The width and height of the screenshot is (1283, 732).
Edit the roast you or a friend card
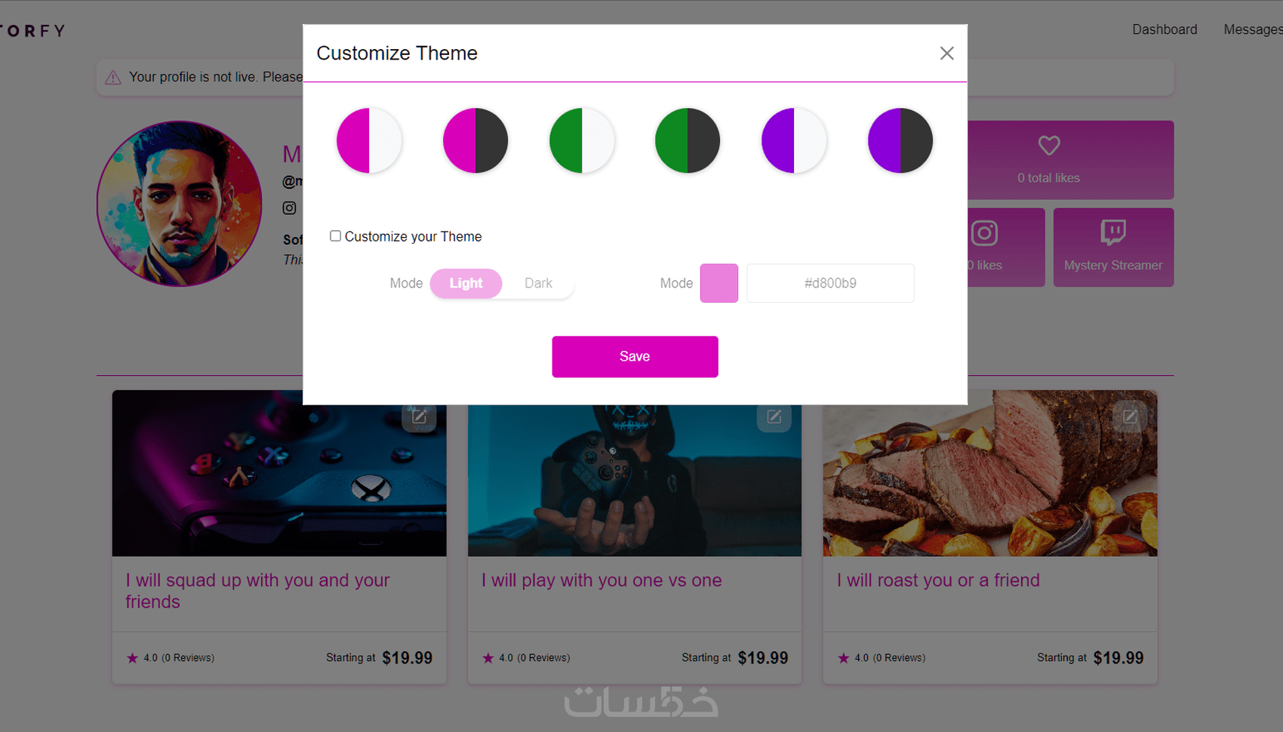point(1130,417)
